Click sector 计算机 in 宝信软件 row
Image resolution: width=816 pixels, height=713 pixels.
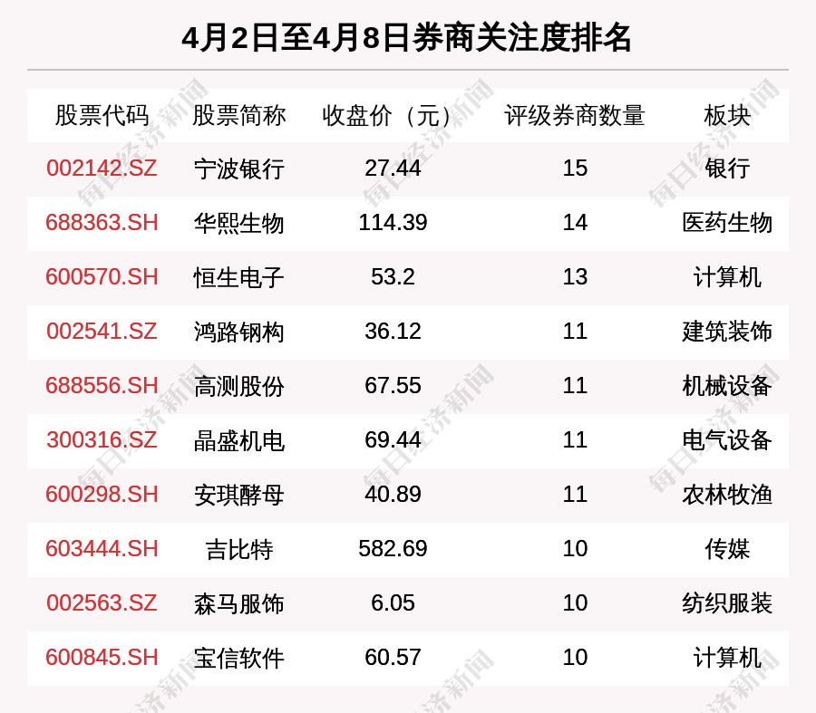(x=727, y=658)
